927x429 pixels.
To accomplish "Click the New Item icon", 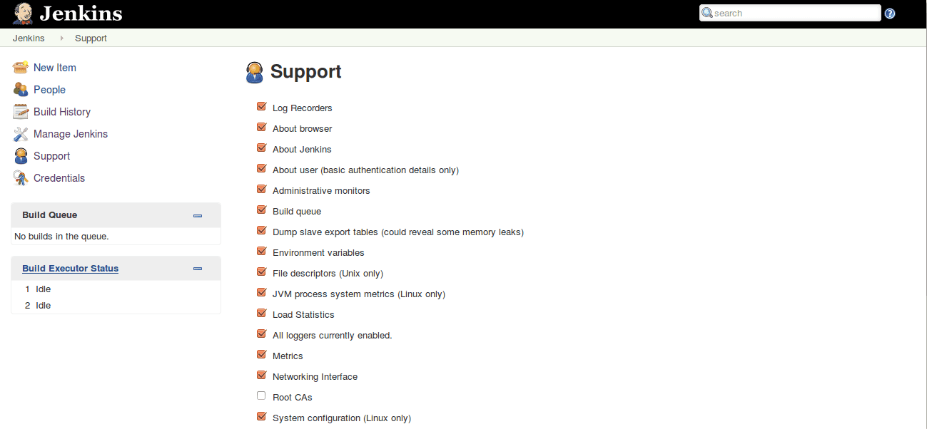I will coord(21,68).
